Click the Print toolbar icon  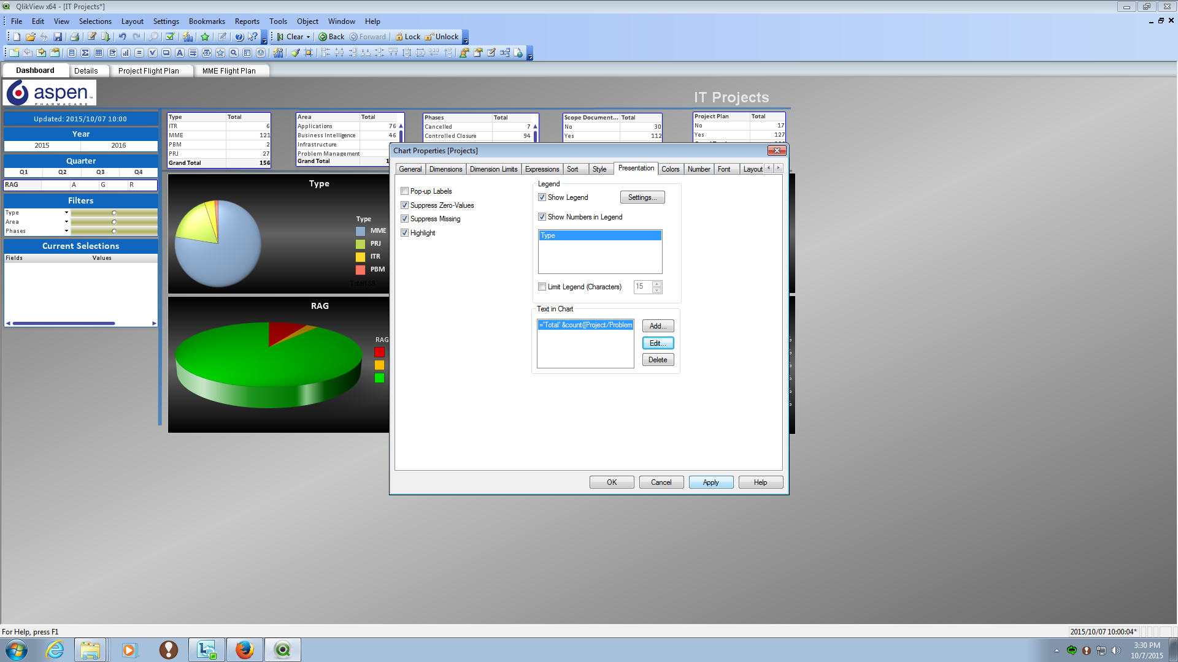[x=74, y=37]
